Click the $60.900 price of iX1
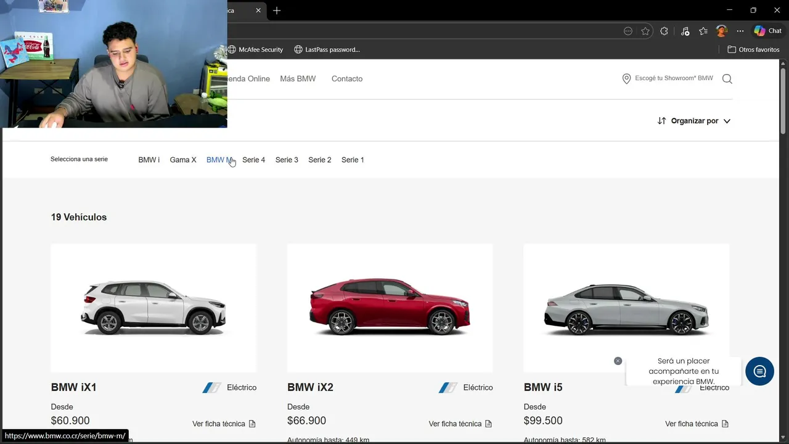 pos(70,421)
